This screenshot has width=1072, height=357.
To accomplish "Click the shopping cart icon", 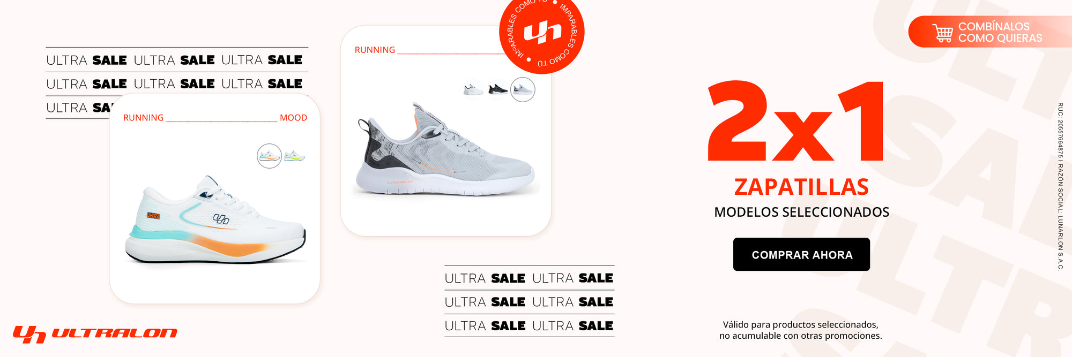I will click(x=942, y=33).
